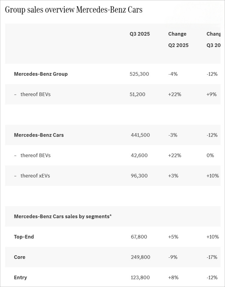Select the Mercedes-Benz Group row label

point(41,74)
